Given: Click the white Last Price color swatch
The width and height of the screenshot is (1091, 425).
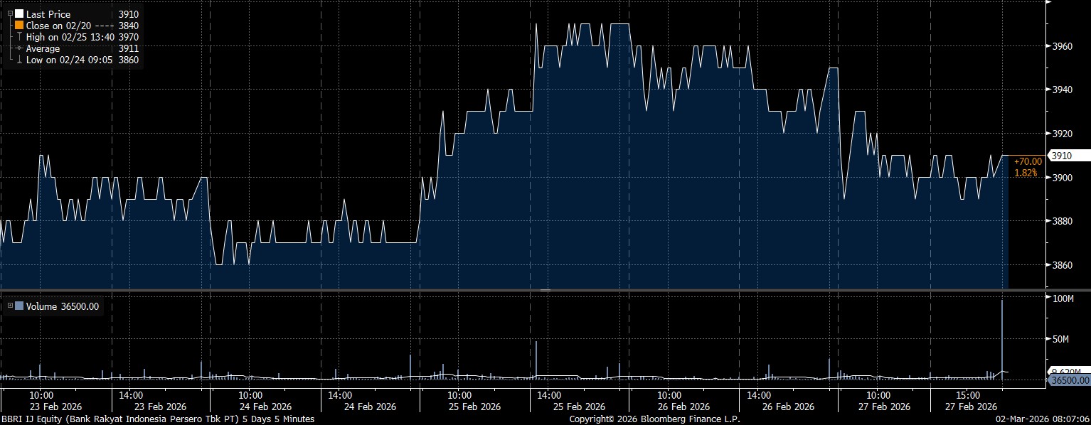Looking at the screenshot, I should [x=19, y=14].
